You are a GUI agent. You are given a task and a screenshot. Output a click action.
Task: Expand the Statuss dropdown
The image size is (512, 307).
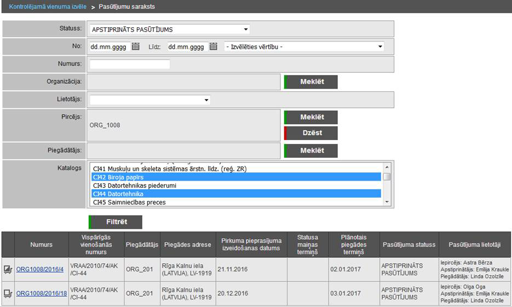pyautogui.click(x=170, y=30)
